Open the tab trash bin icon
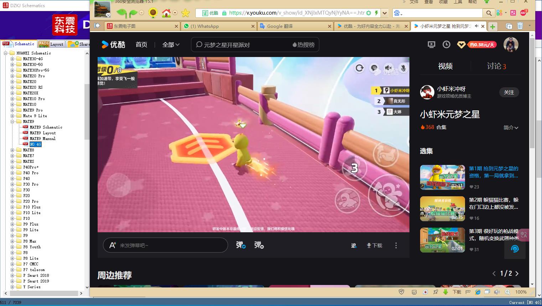 tap(520, 26)
